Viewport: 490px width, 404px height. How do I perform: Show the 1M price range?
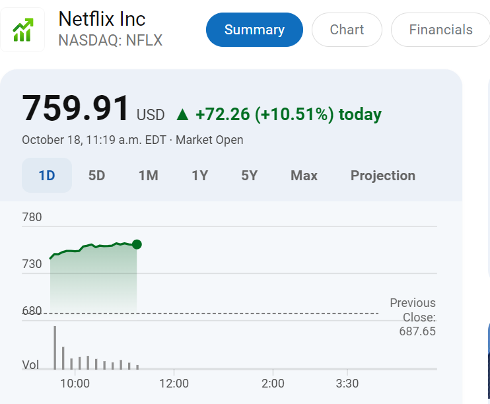148,176
